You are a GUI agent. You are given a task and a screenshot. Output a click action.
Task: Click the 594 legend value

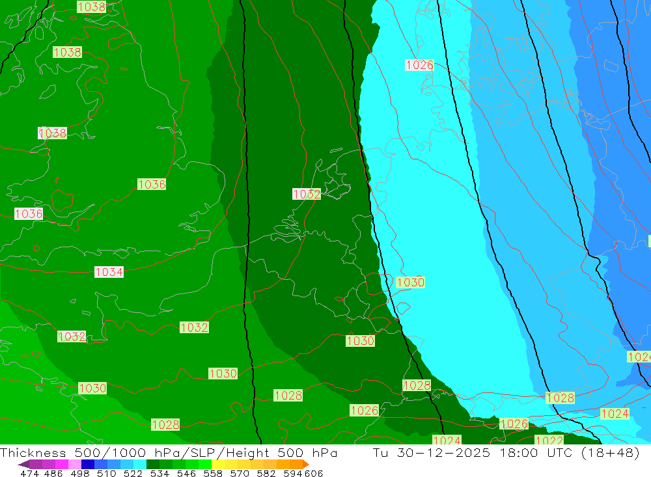[x=293, y=473]
